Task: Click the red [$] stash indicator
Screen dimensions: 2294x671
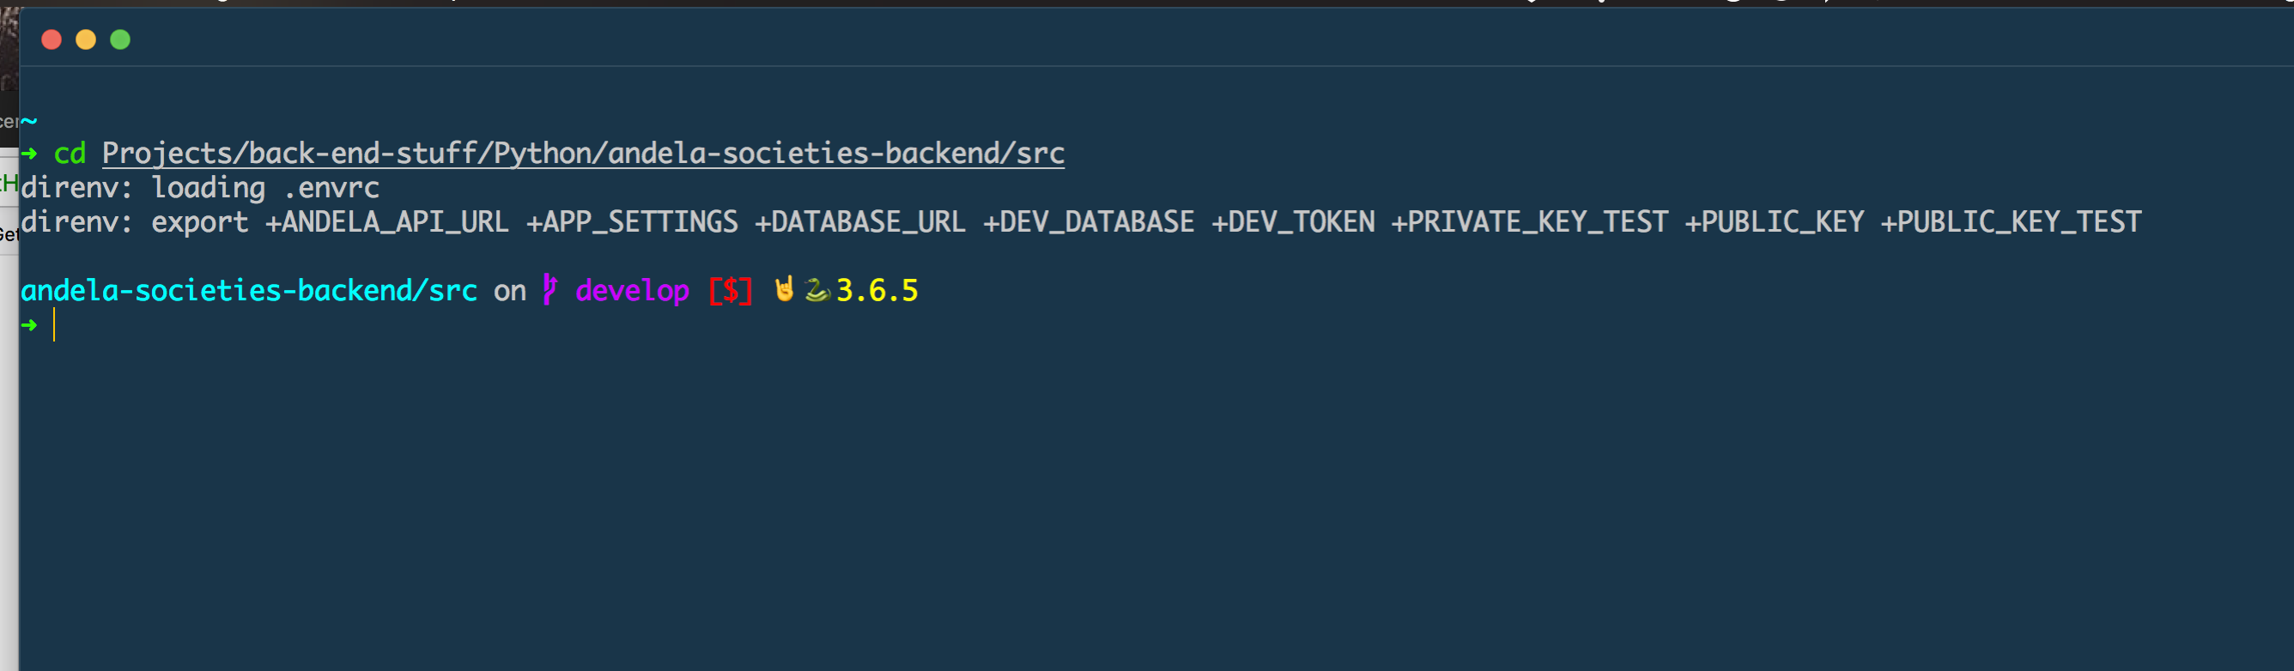Action: 731,291
